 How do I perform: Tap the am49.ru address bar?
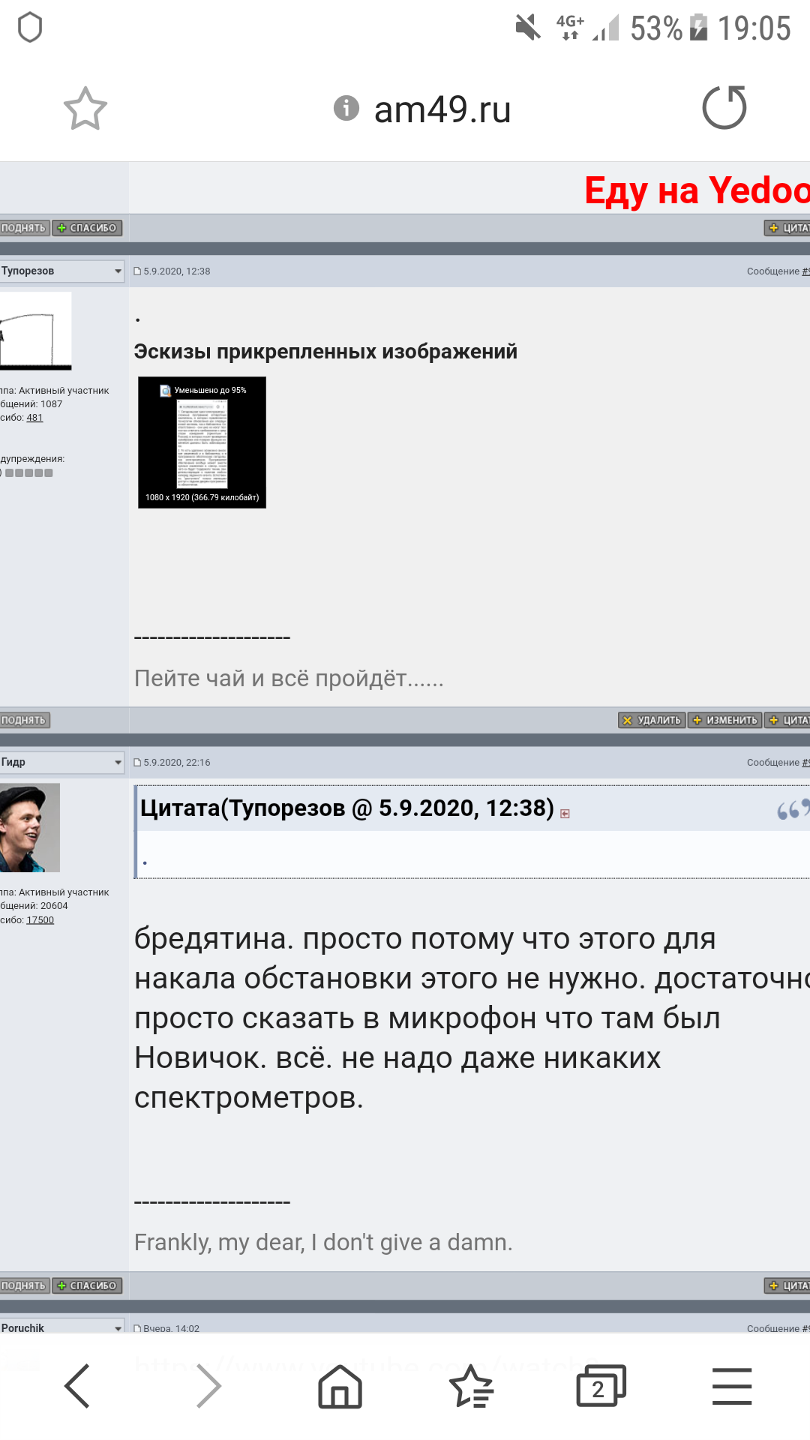click(442, 109)
